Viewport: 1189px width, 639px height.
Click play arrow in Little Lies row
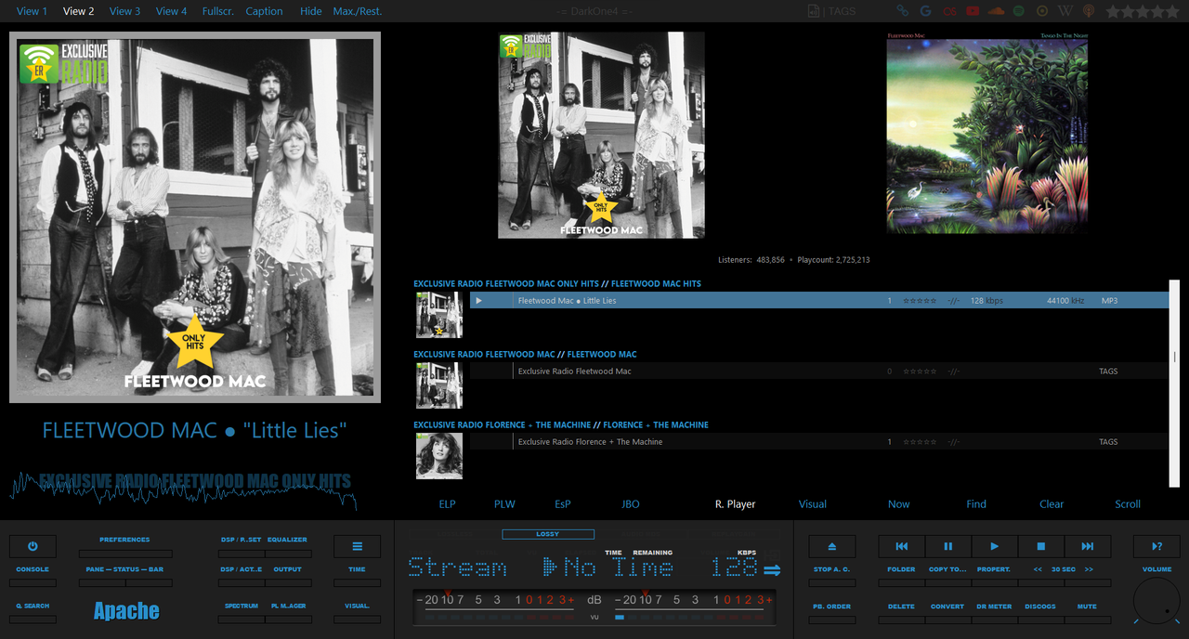478,301
